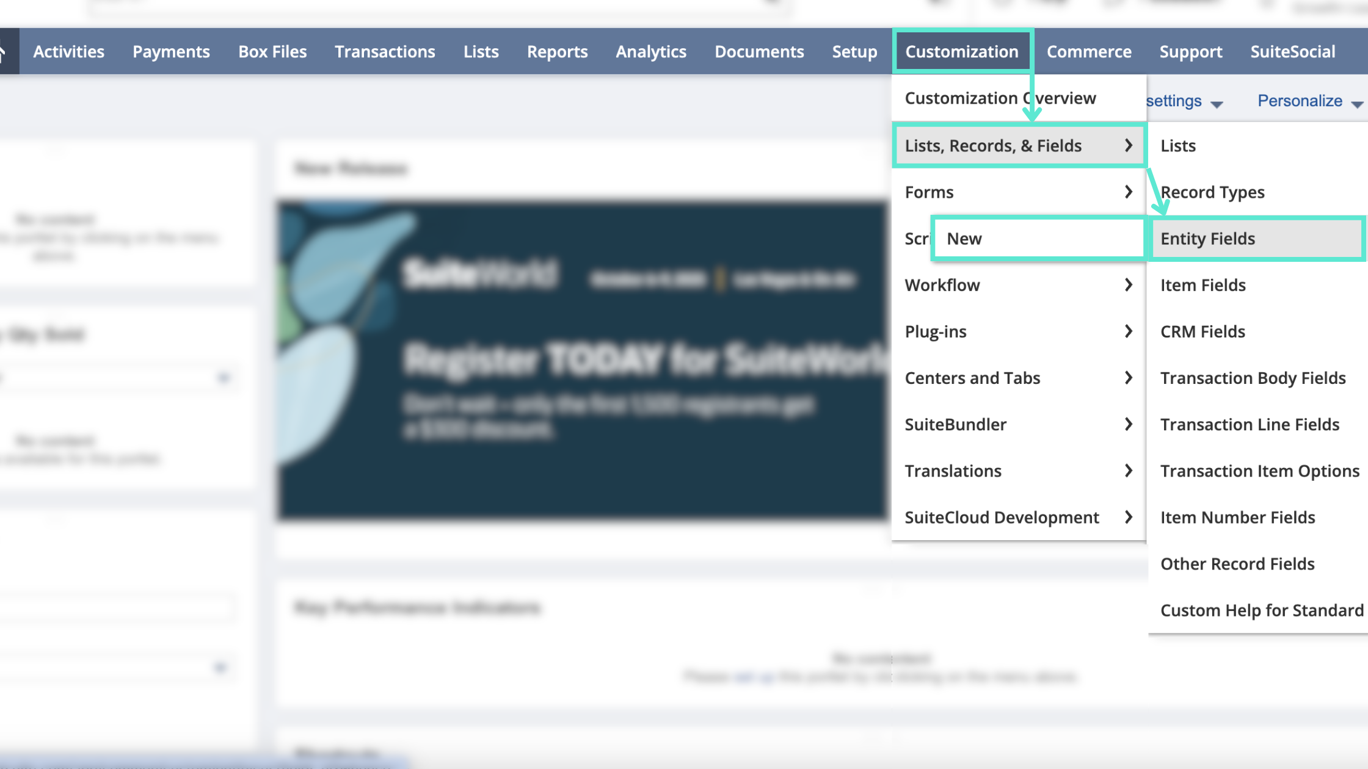1368x769 pixels.
Task: Expand the Translations submenu chevron
Action: click(1128, 471)
